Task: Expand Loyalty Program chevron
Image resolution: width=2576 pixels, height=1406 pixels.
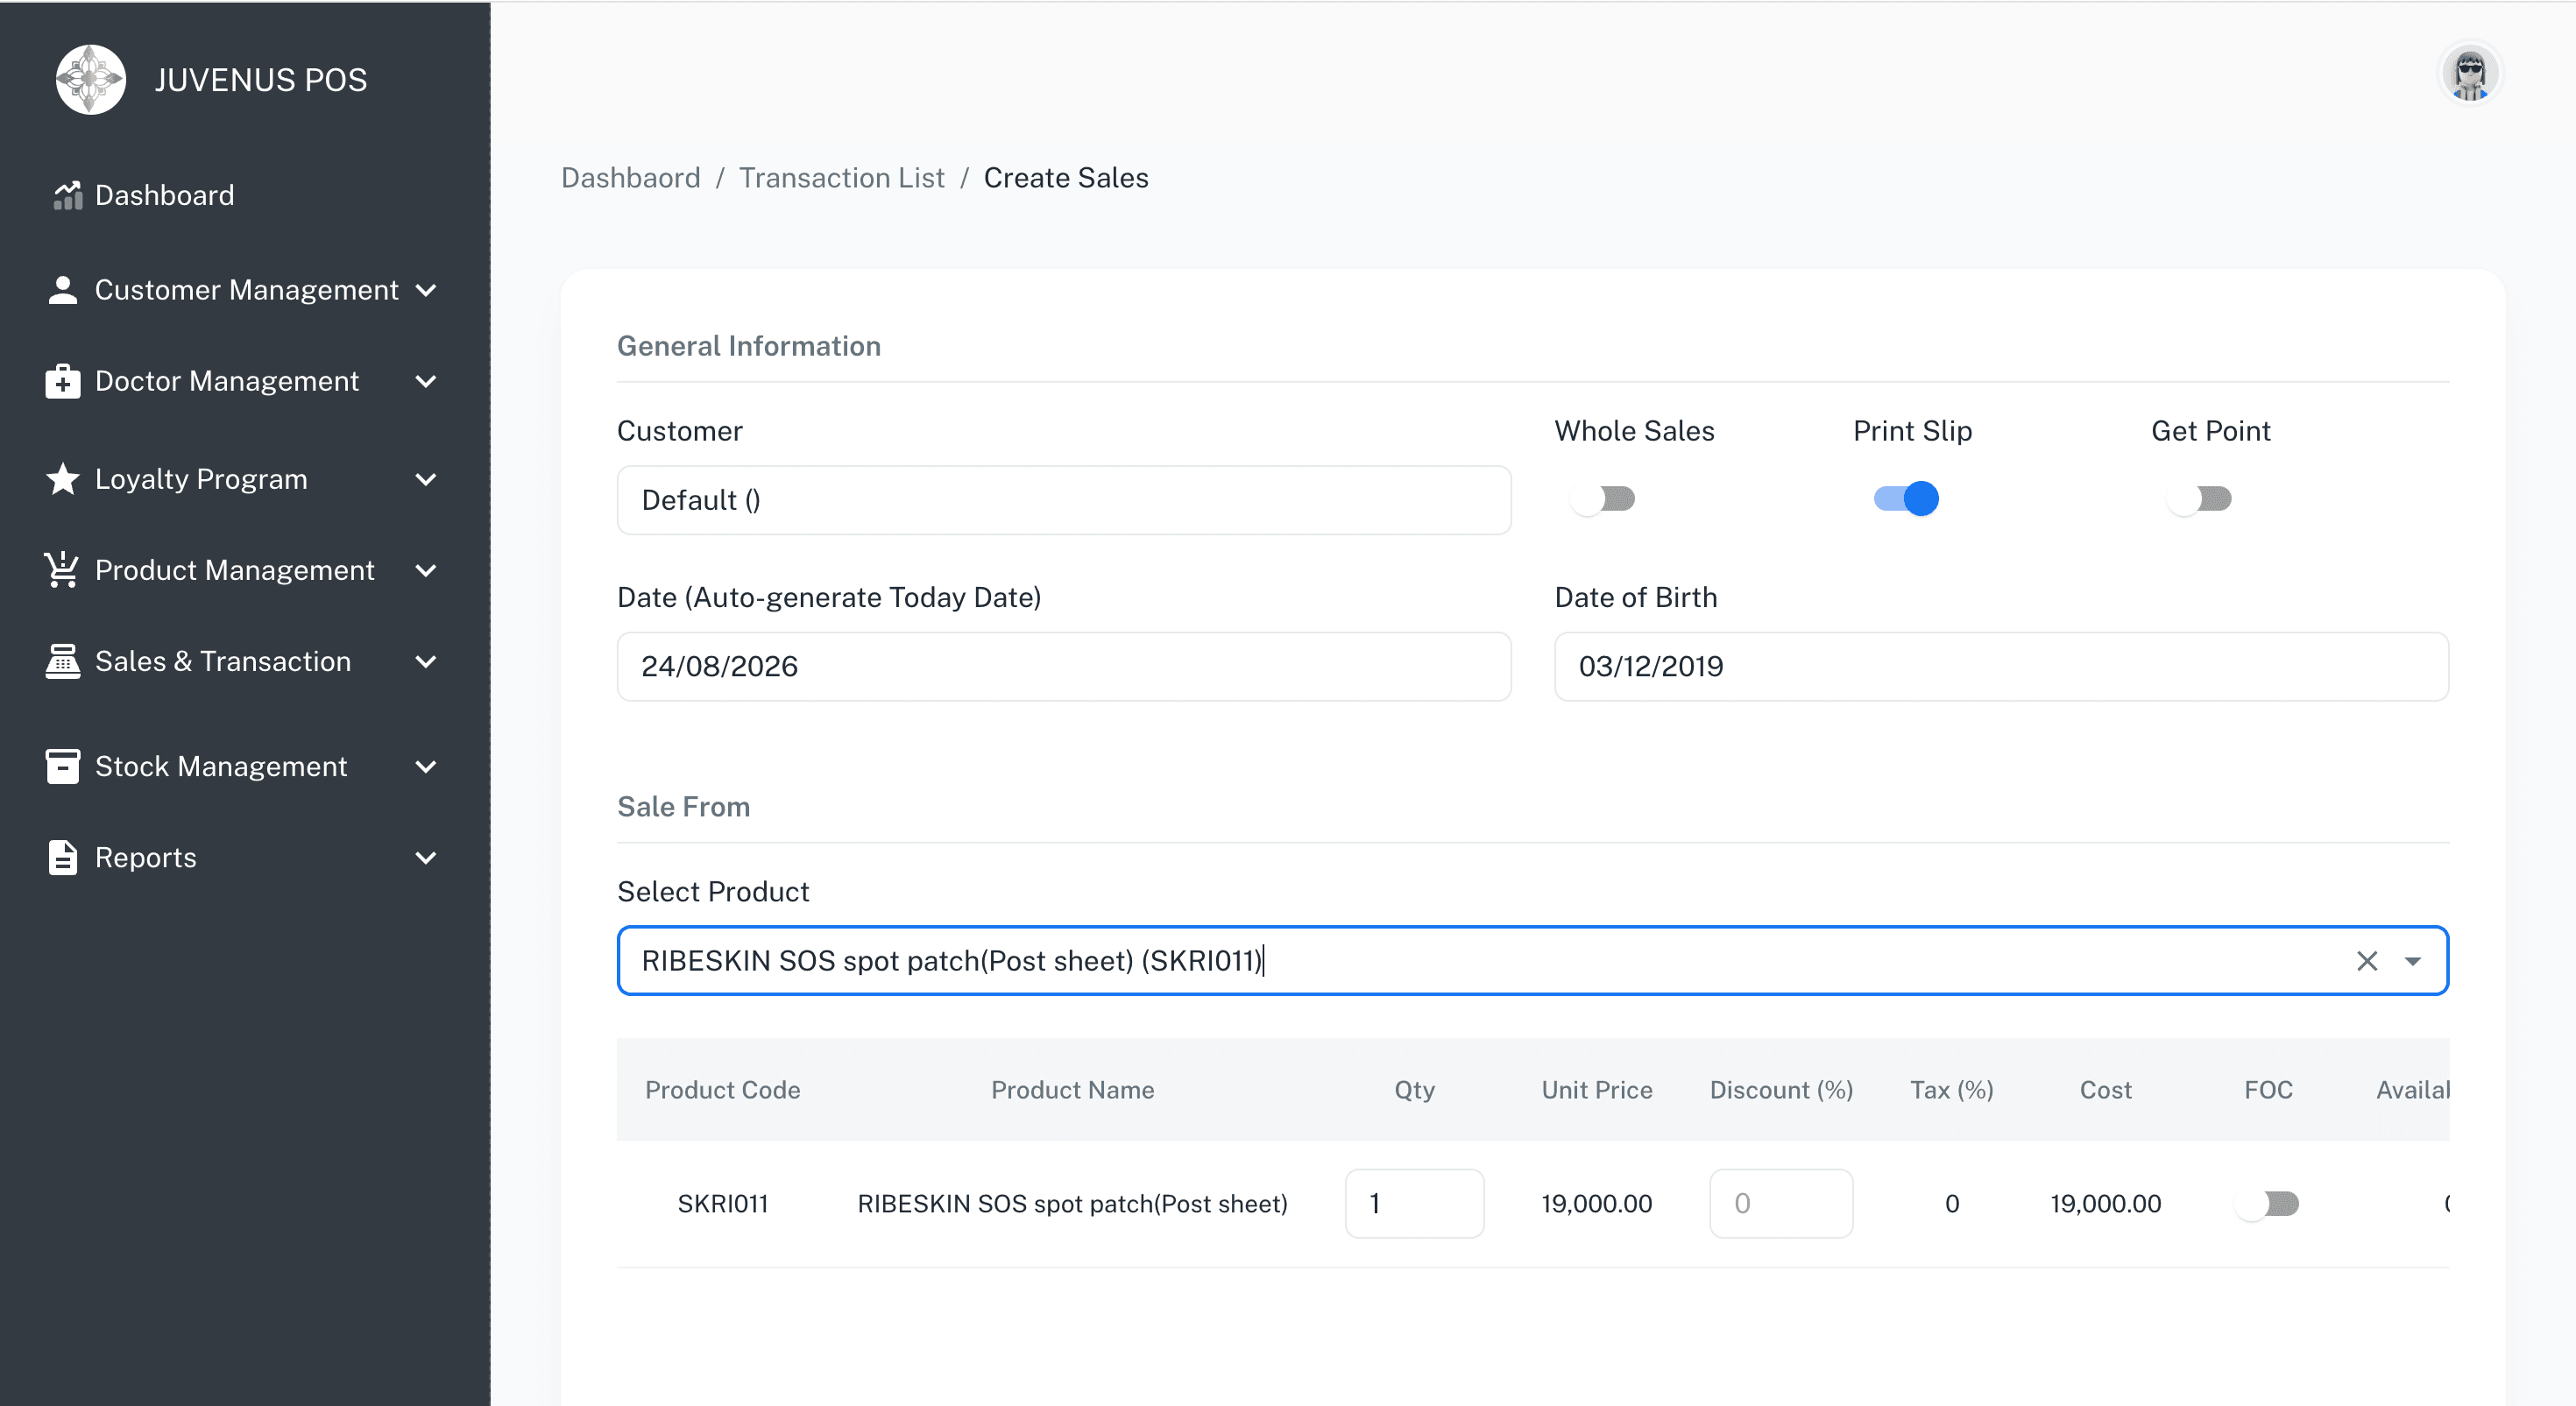Action: (426, 479)
